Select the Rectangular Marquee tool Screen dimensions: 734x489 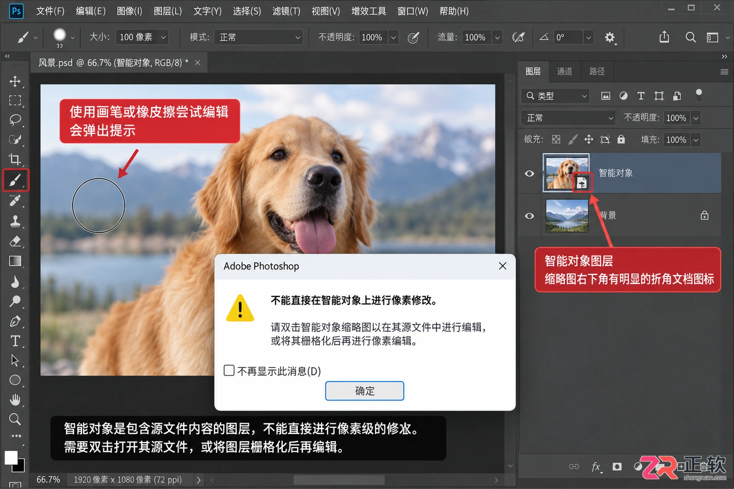coord(15,100)
